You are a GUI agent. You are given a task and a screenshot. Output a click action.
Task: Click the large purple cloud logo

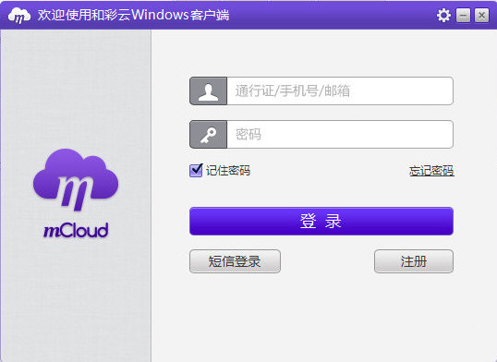(76, 179)
